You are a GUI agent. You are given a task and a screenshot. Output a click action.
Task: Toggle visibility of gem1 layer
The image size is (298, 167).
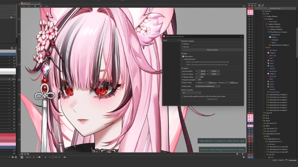pos(249,58)
